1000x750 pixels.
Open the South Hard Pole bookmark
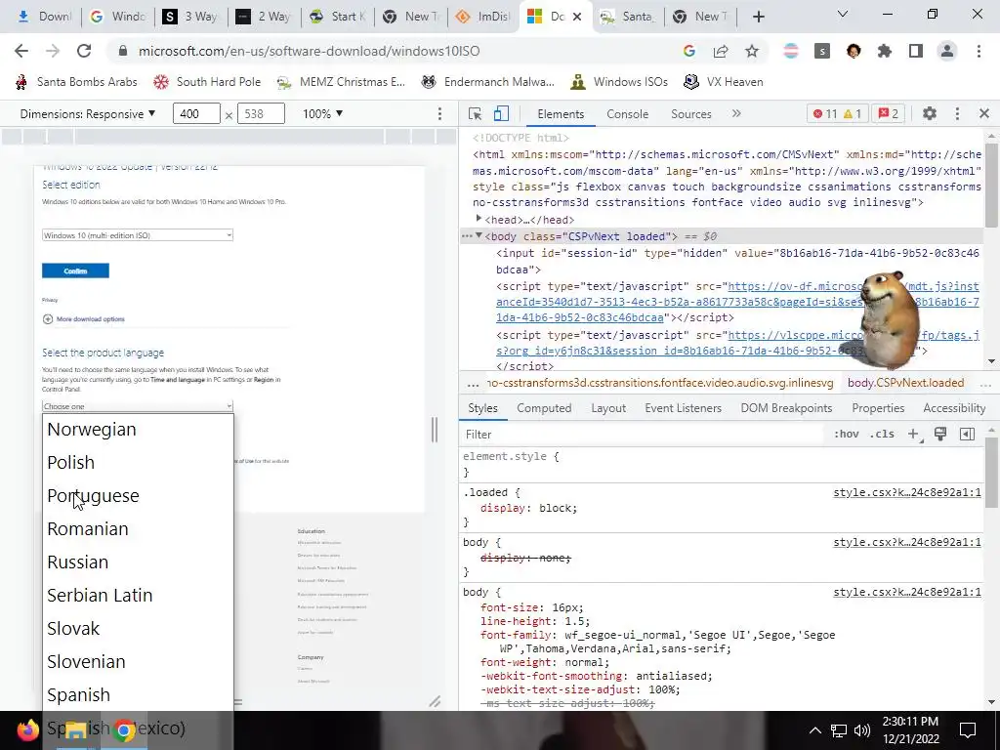coord(207,82)
